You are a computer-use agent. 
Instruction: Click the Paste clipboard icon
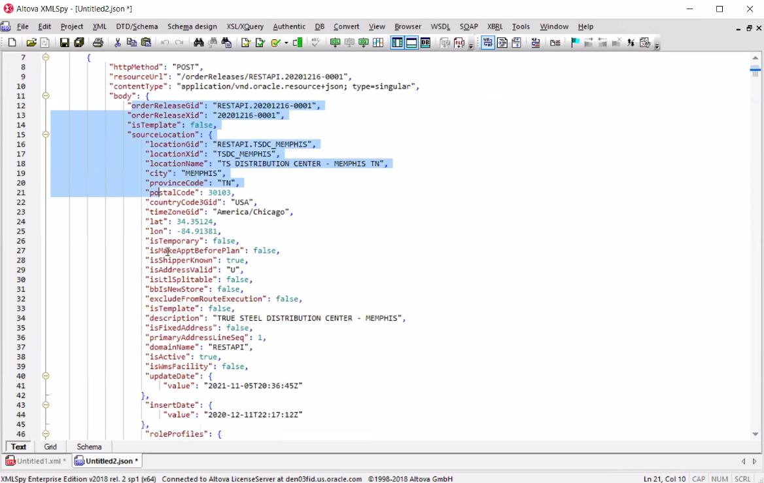pos(146,43)
